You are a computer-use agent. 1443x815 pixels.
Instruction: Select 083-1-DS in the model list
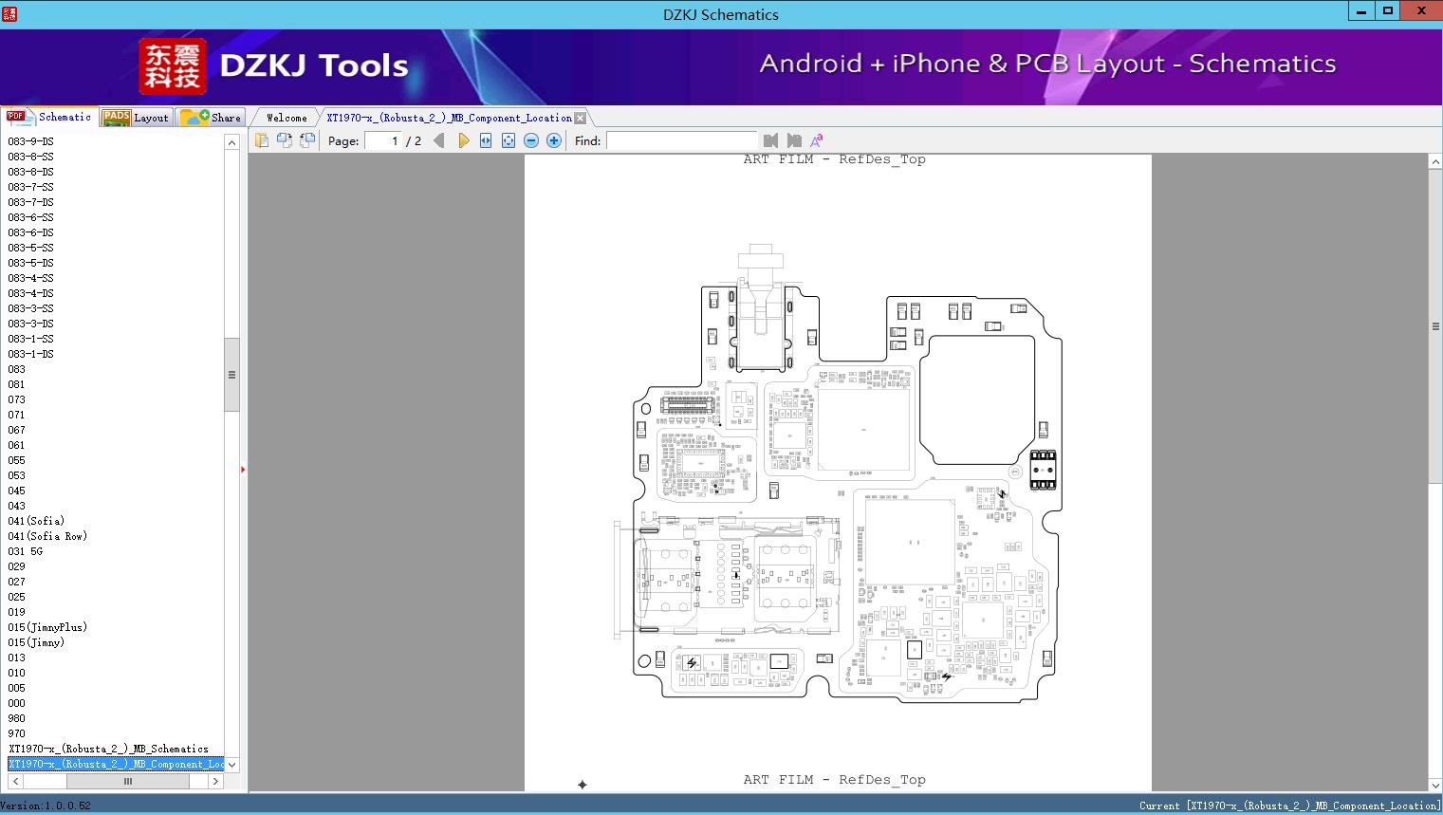(30, 354)
